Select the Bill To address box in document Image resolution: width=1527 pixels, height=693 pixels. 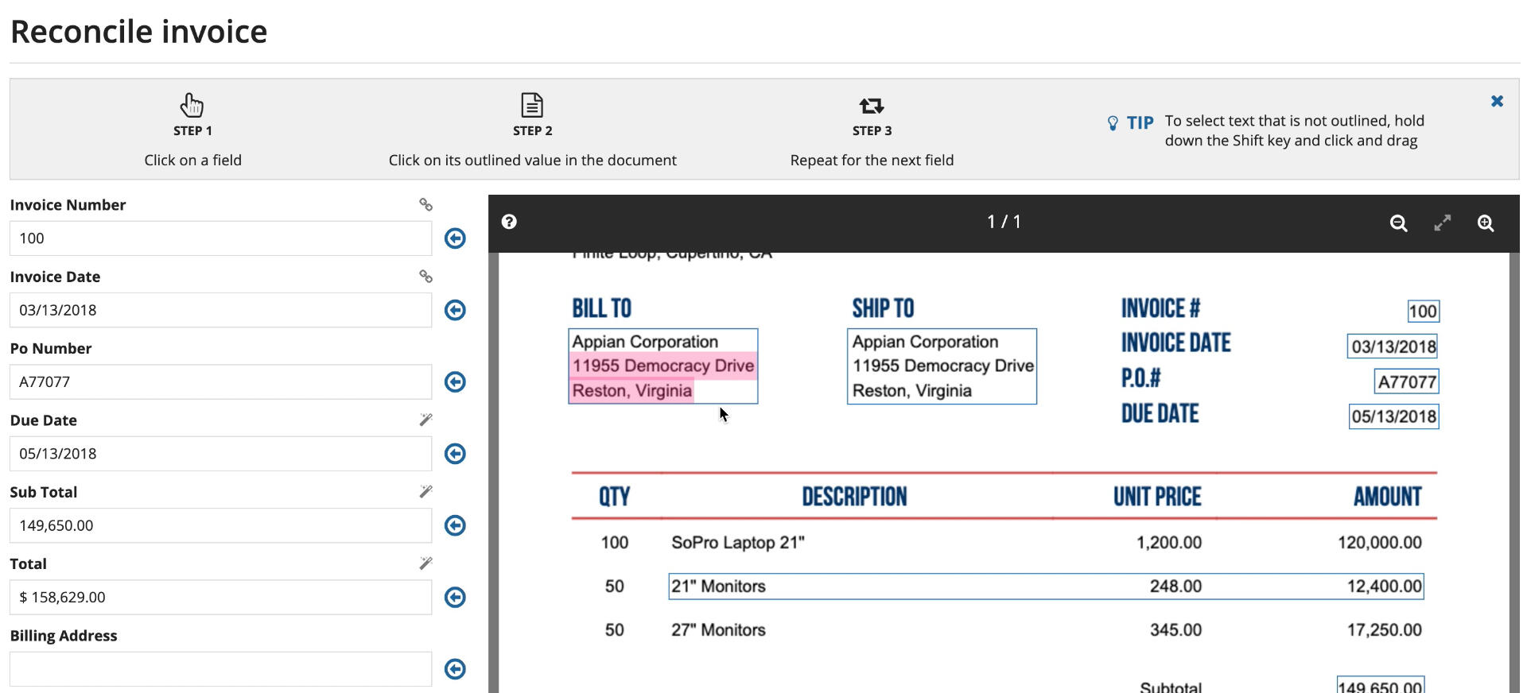pos(662,366)
